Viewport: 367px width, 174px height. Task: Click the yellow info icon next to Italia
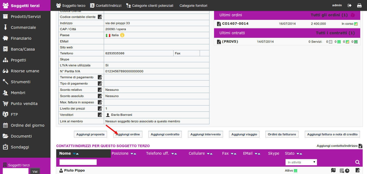[x=122, y=35]
